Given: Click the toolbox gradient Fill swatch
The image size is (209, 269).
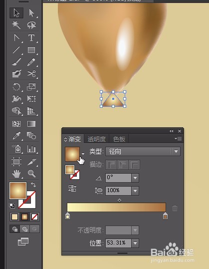Looking at the screenshot, I should pos(18,191).
